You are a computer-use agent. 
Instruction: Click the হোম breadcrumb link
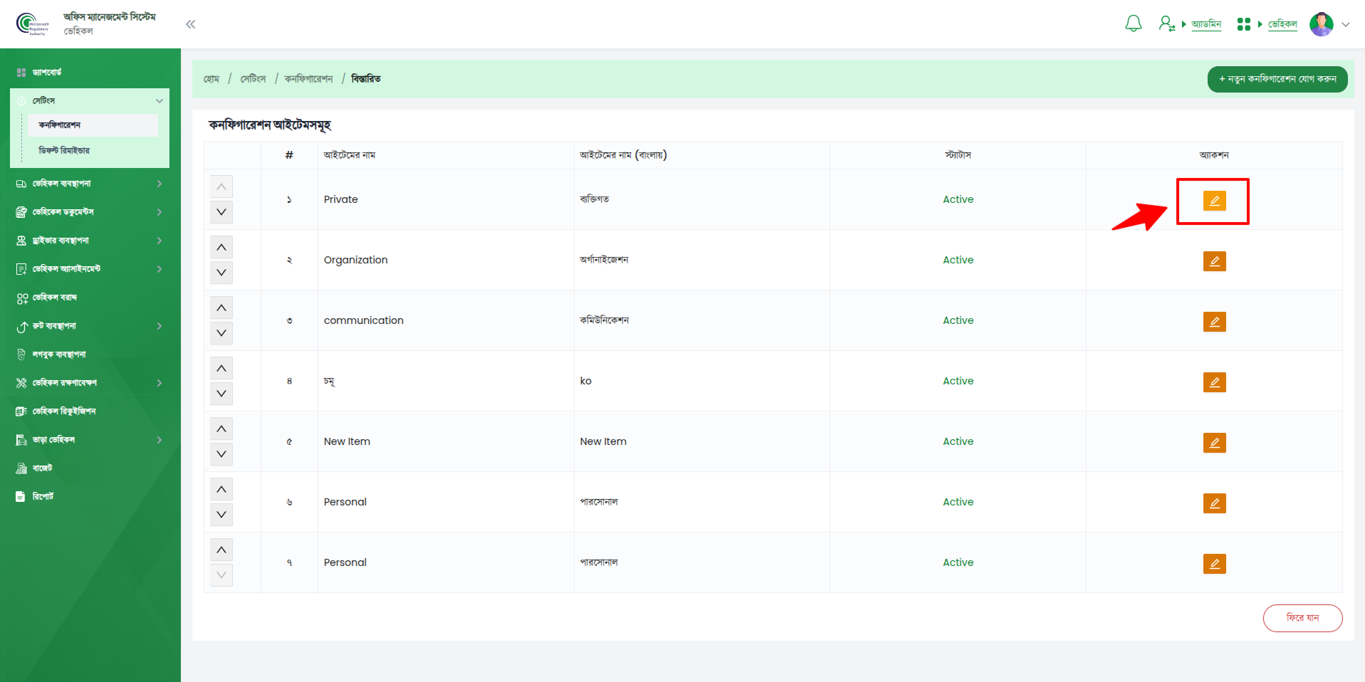pyautogui.click(x=211, y=79)
